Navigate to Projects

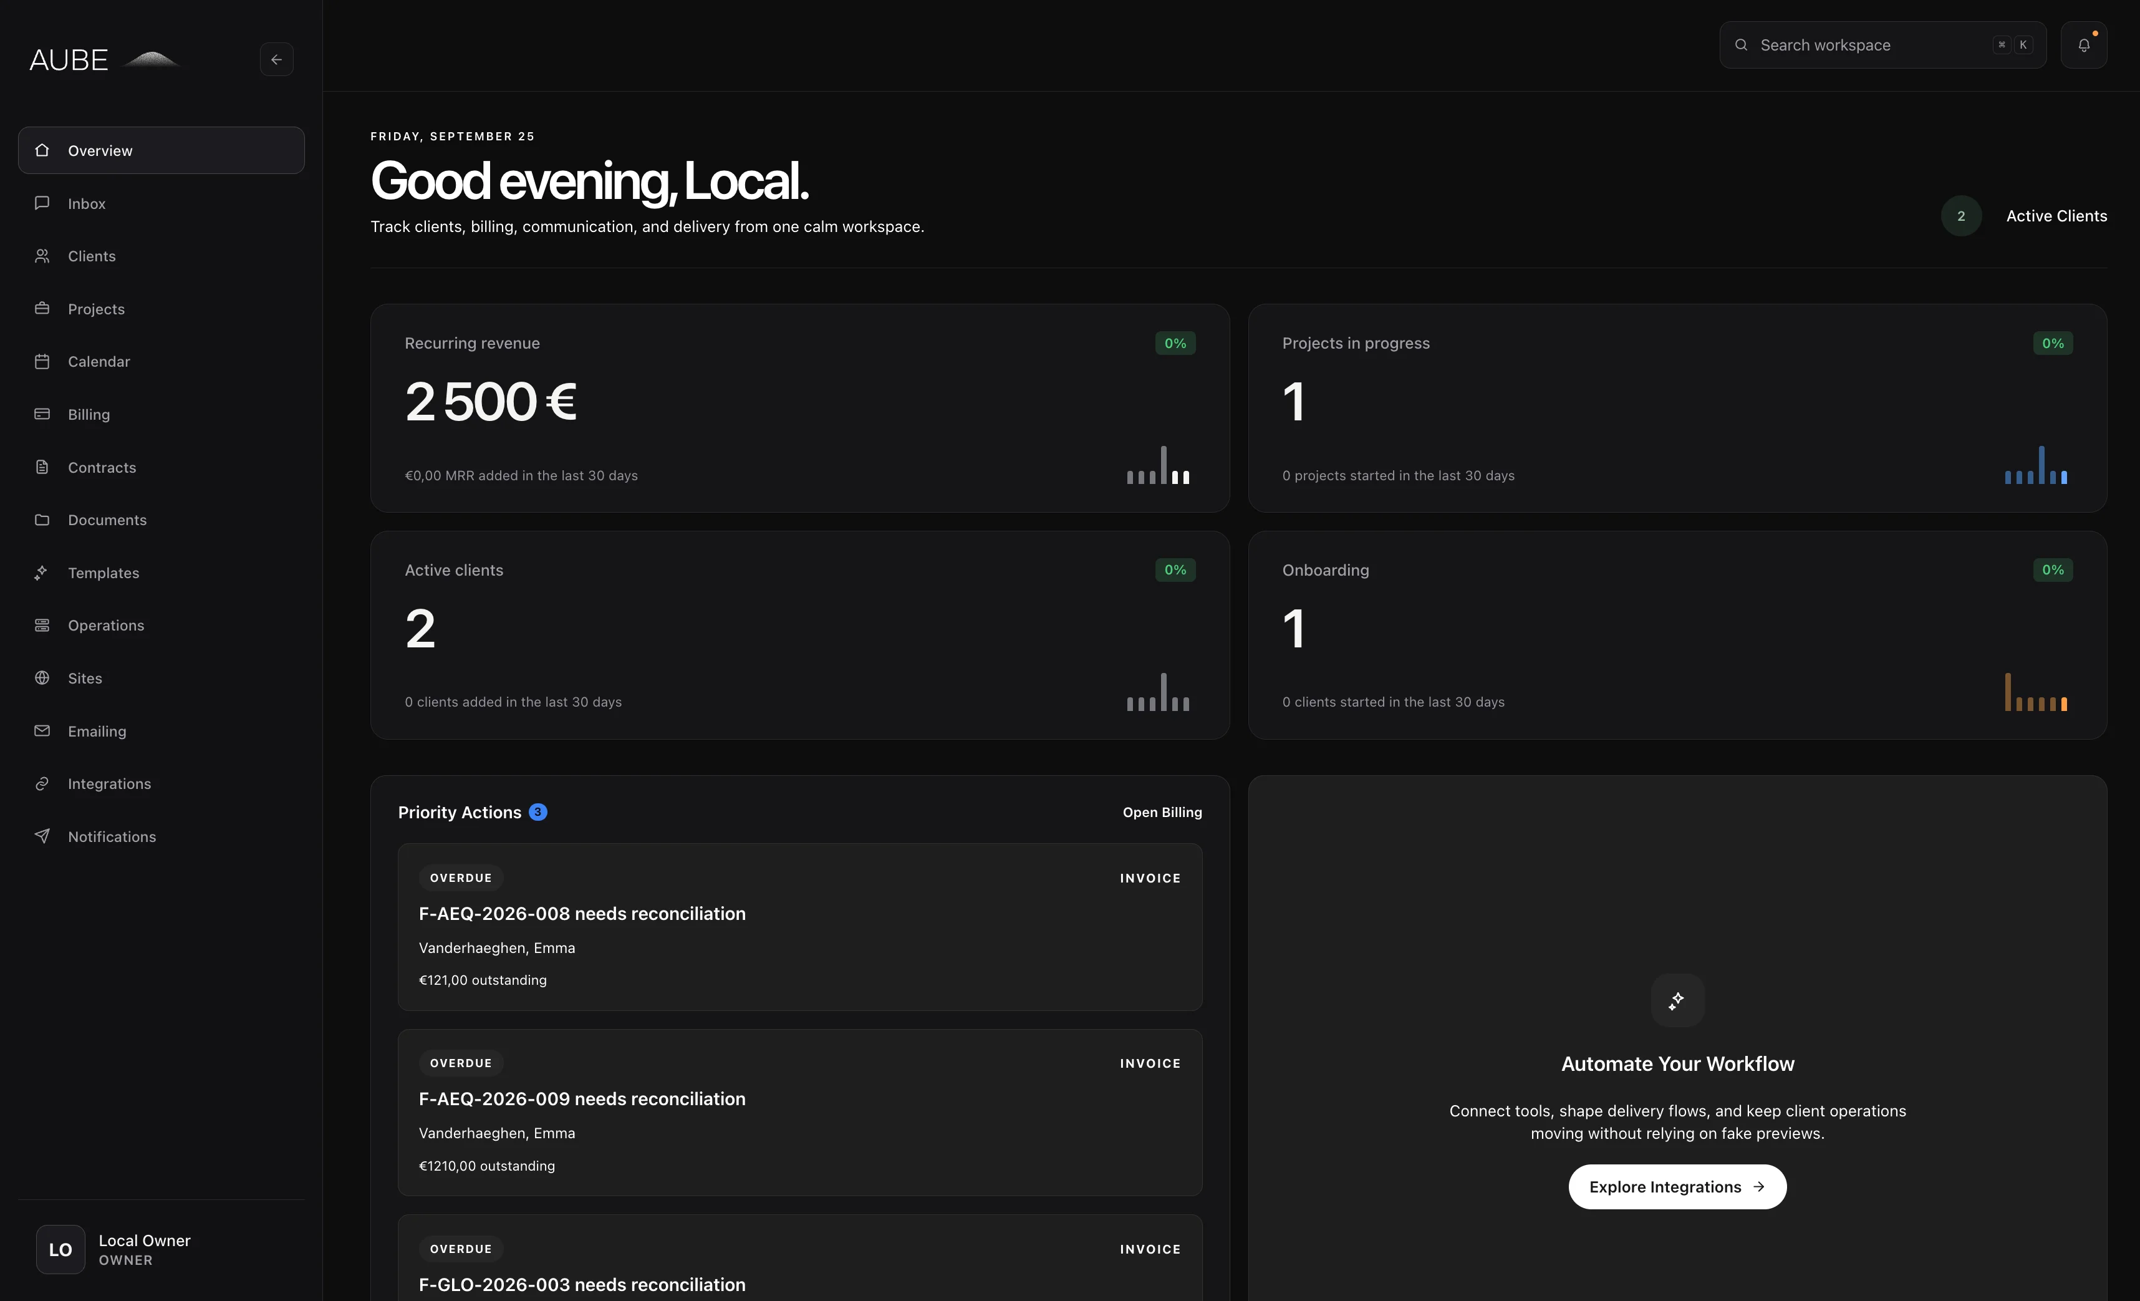click(161, 308)
